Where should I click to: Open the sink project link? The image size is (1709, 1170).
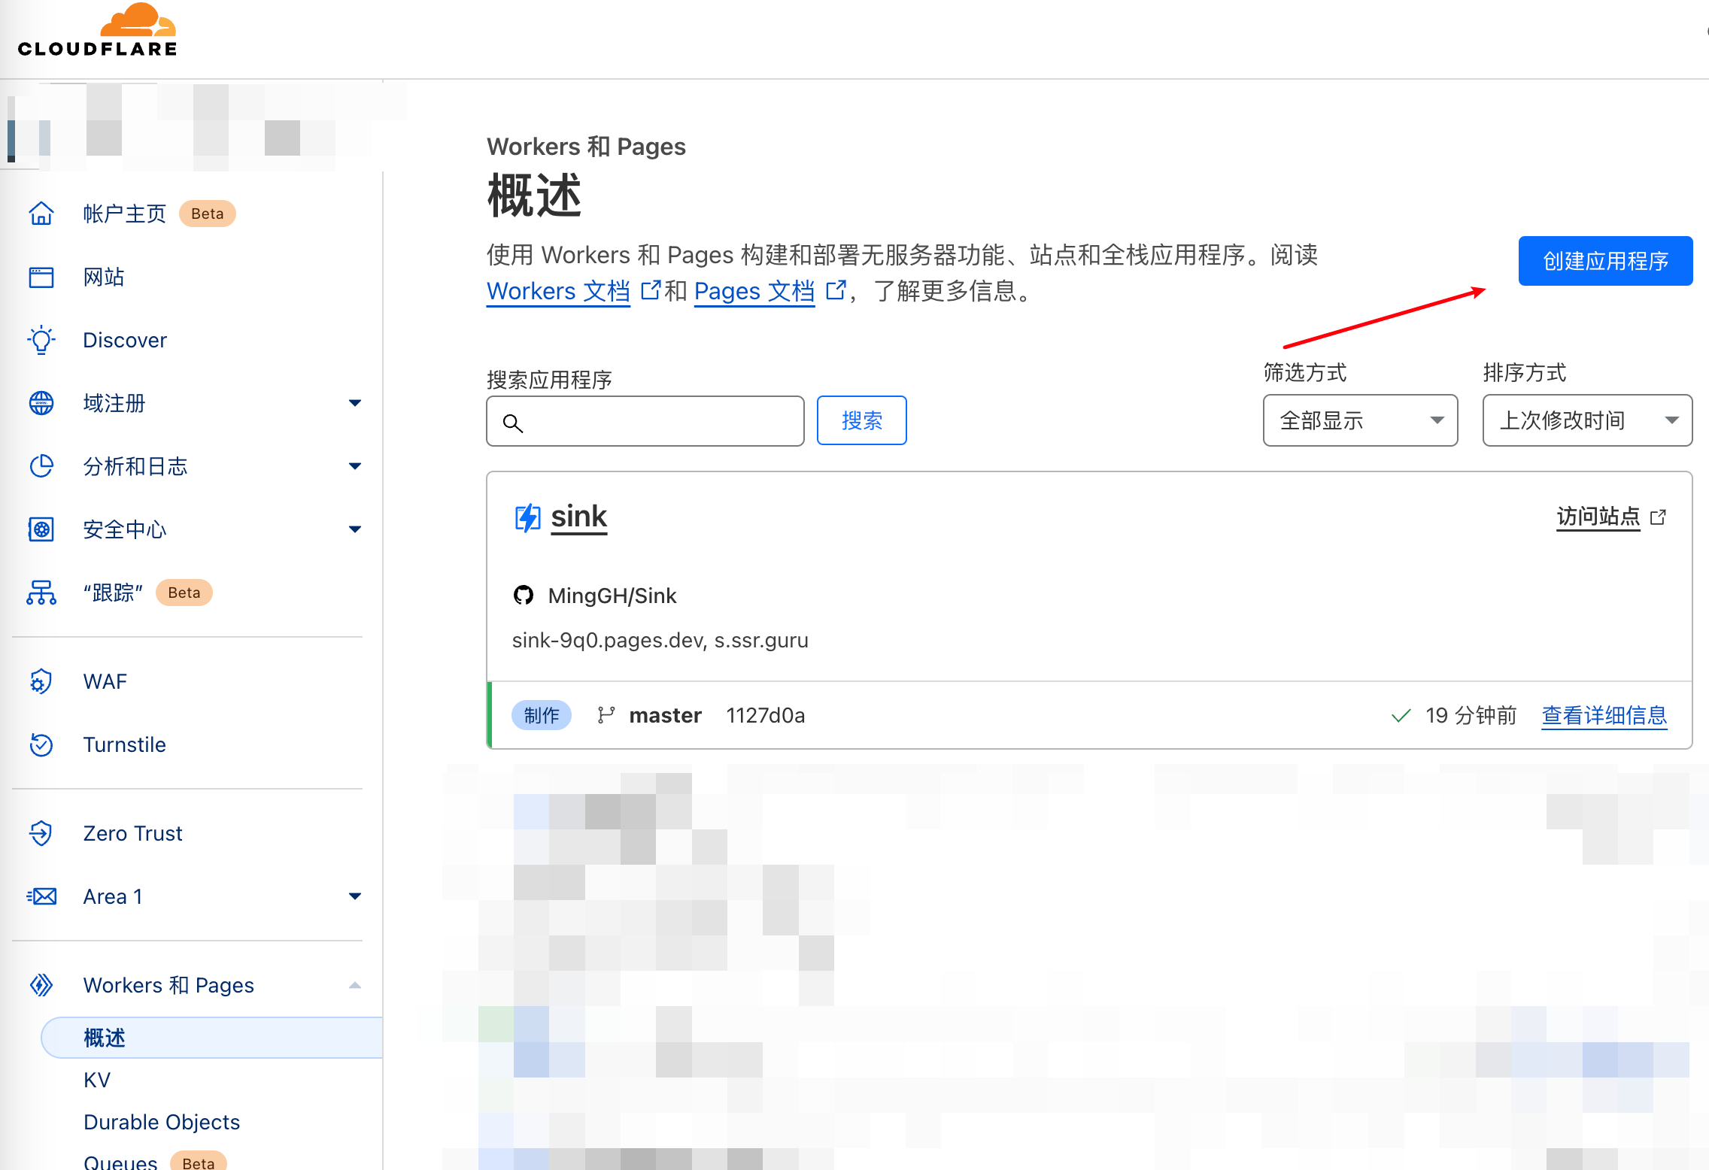pos(578,517)
